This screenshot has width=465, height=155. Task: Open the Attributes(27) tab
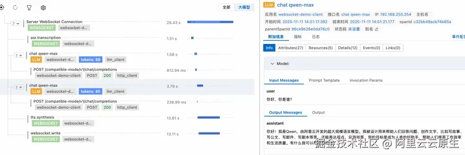coord(291,48)
